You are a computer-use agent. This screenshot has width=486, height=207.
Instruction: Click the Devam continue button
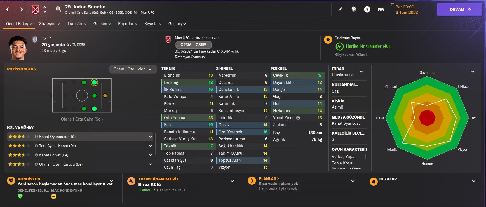coord(459,9)
